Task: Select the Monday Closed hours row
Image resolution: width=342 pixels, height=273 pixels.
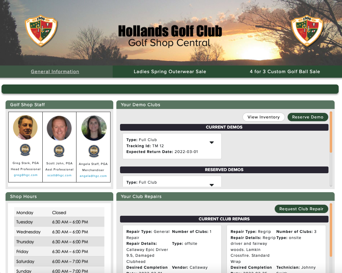Action: click(59, 213)
